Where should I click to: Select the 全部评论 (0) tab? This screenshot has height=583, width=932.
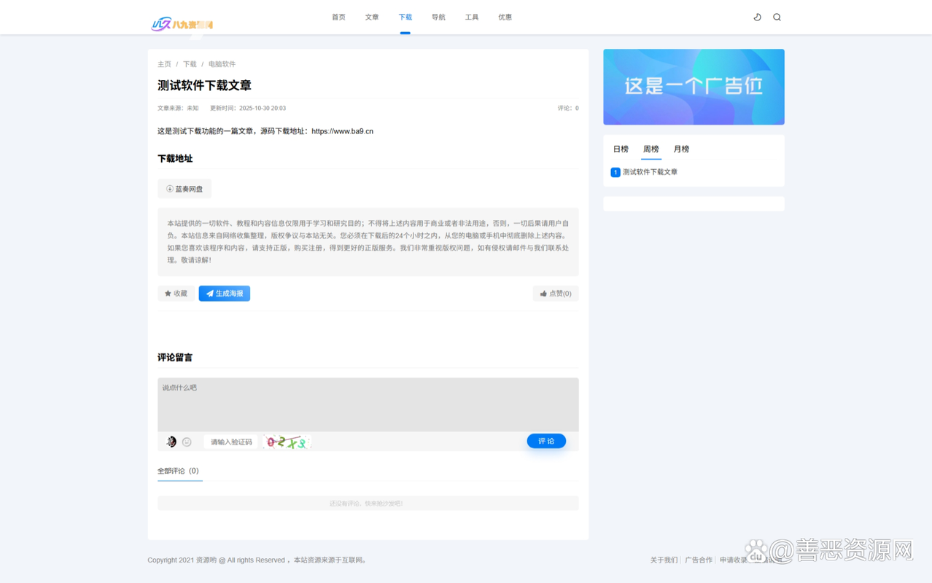click(179, 470)
